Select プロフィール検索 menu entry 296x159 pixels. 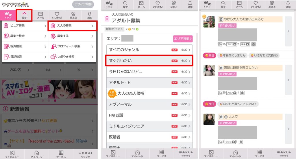(x=73, y=46)
